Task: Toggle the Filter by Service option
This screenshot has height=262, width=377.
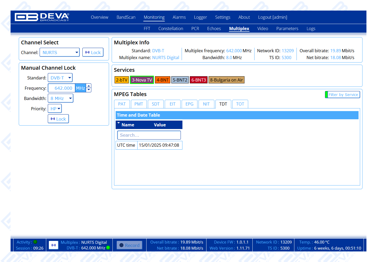Action: pyautogui.click(x=342, y=94)
